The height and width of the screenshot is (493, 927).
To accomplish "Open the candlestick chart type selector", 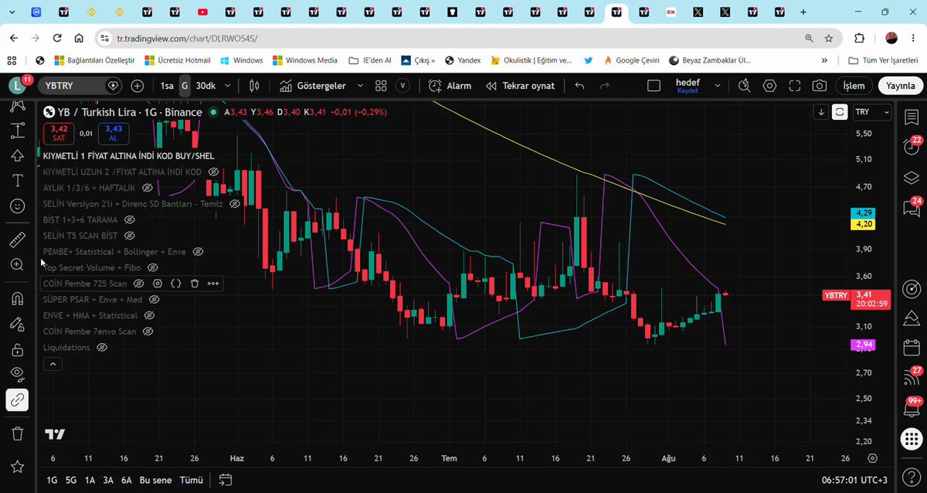I will click(255, 86).
